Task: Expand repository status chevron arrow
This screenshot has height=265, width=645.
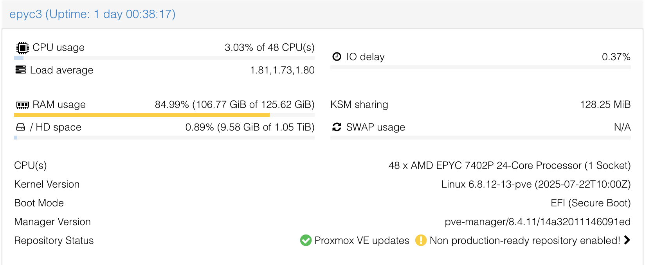Action: pos(627,240)
